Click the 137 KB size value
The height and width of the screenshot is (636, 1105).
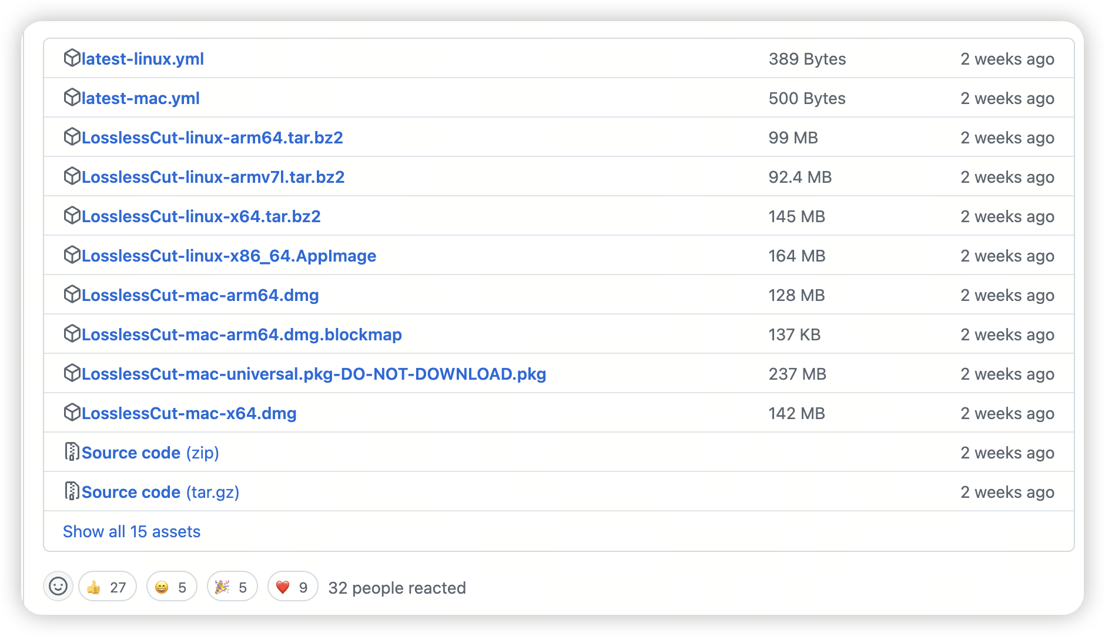(795, 334)
